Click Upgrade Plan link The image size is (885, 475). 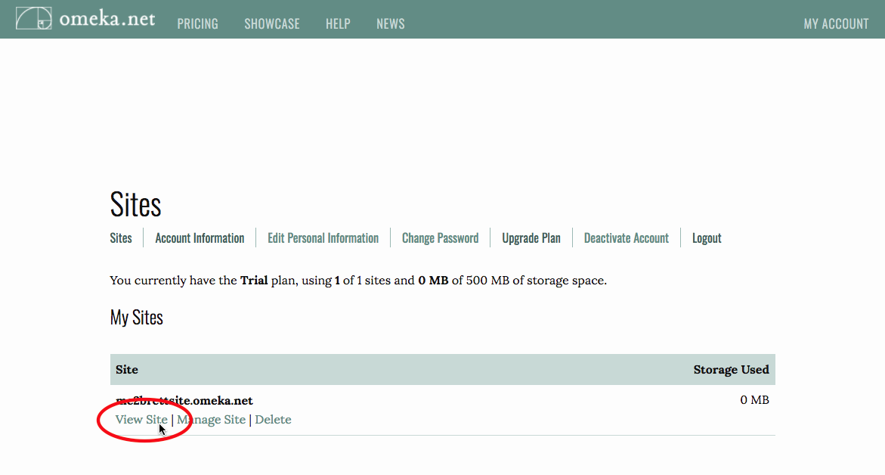[x=531, y=238]
